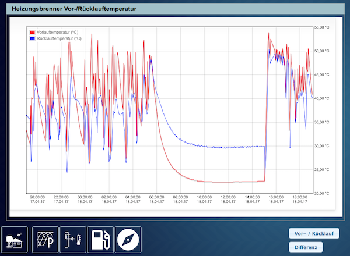
Task: Click the 50,00 °C axis label
Action: coord(321,51)
